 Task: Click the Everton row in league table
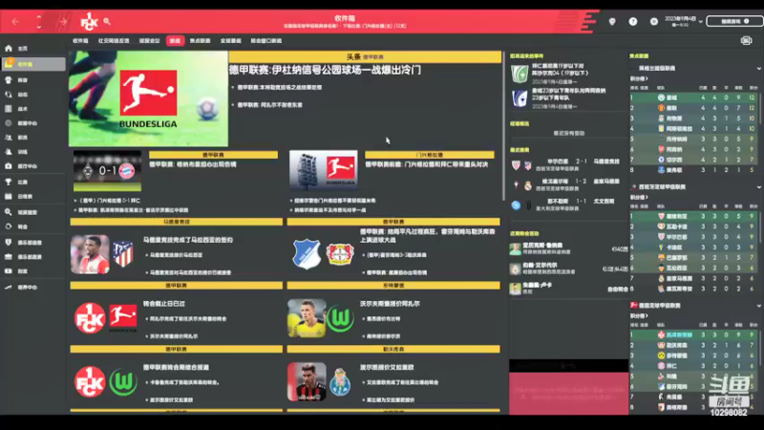click(x=694, y=170)
